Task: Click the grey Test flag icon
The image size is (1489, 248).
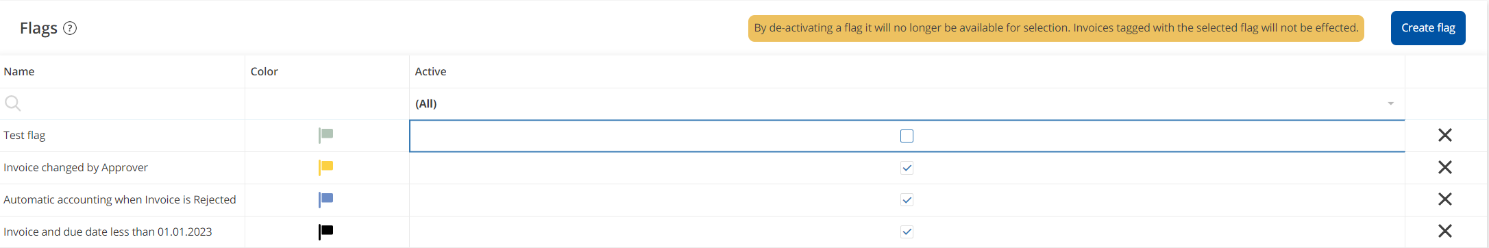Action: [325, 135]
